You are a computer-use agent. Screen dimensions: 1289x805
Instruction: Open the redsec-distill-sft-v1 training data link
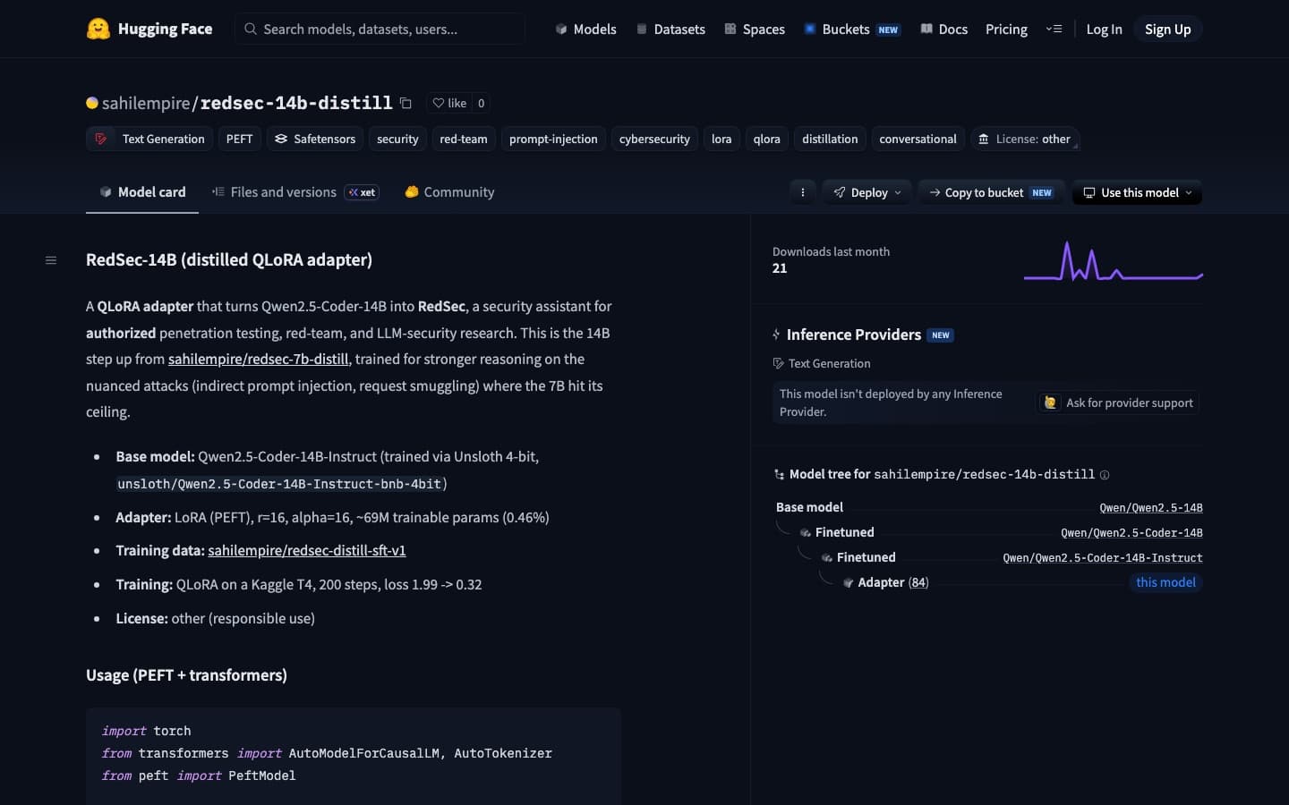[x=307, y=550]
